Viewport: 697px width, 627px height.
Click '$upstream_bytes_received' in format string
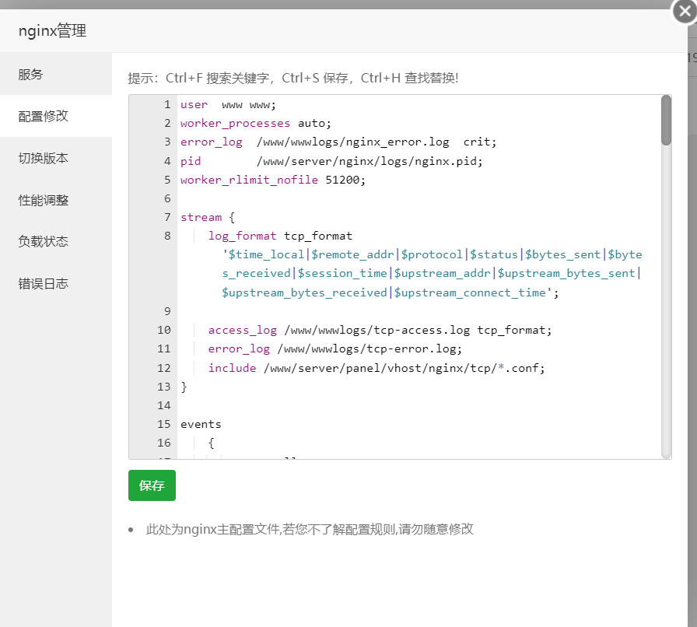coord(304,292)
